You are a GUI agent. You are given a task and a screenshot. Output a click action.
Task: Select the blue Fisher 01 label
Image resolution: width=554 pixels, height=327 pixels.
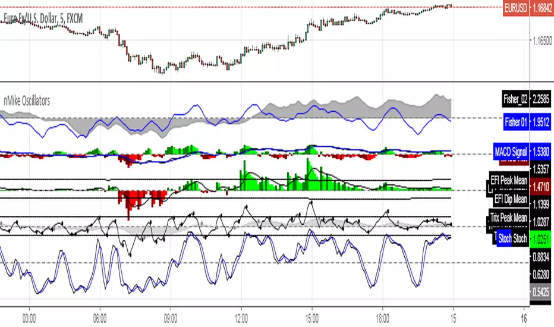click(516, 122)
